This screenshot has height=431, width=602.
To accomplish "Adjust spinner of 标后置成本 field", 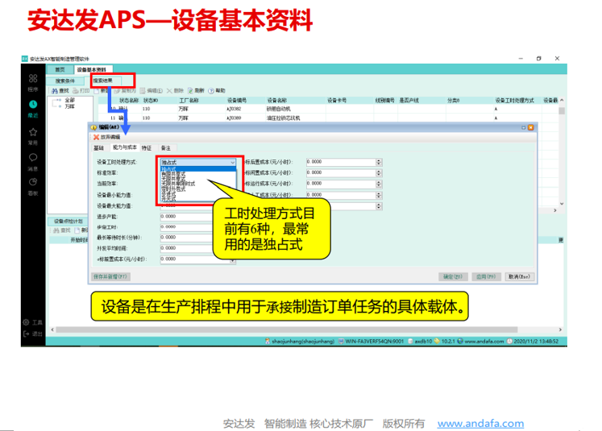I will tap(379, 162).
